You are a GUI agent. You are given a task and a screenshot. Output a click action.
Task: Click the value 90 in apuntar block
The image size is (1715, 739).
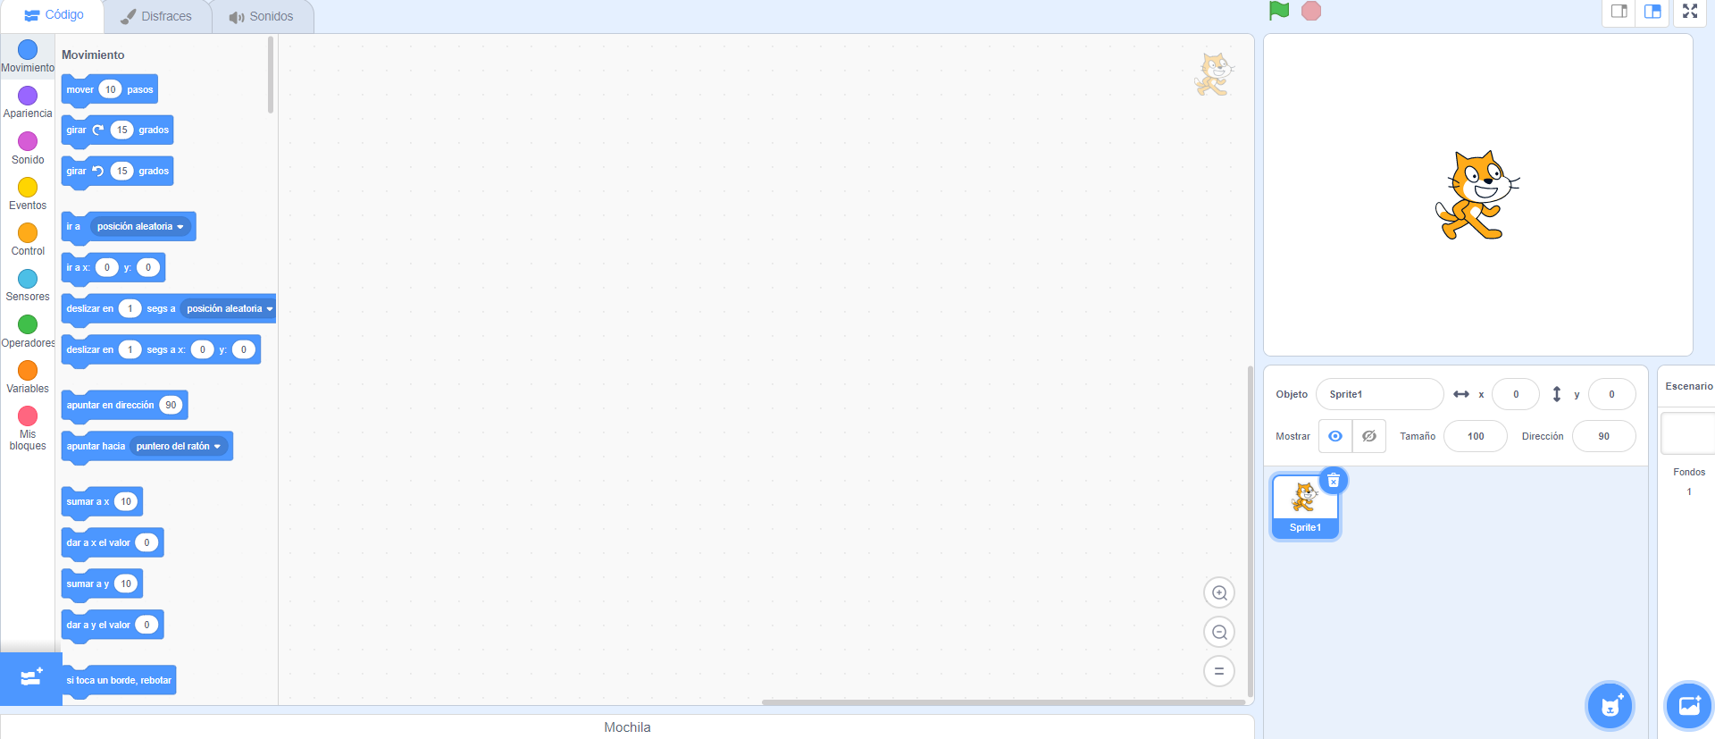(x=171, y=406)
